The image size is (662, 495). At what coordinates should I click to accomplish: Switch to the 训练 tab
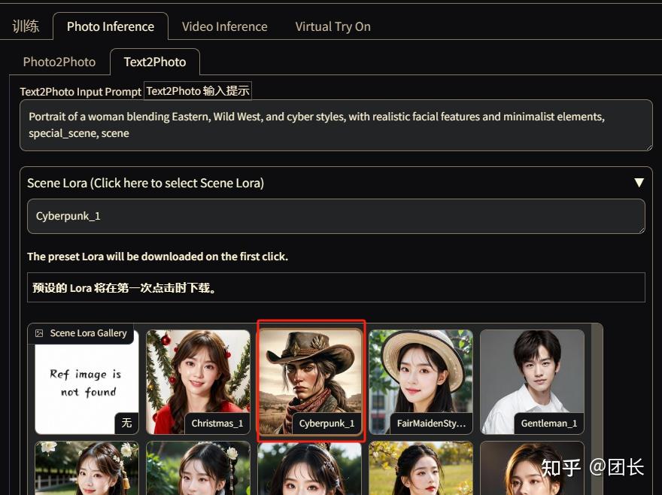tap(26, 26)
